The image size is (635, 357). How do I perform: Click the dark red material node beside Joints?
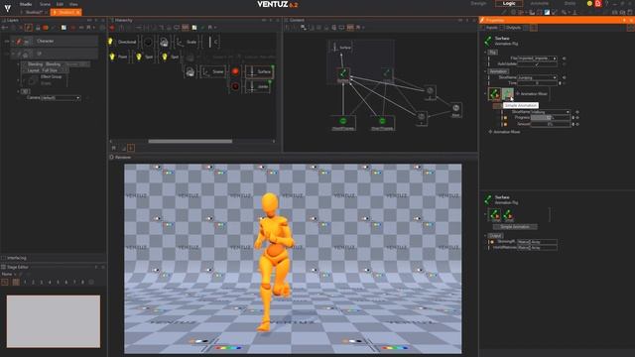235,86
